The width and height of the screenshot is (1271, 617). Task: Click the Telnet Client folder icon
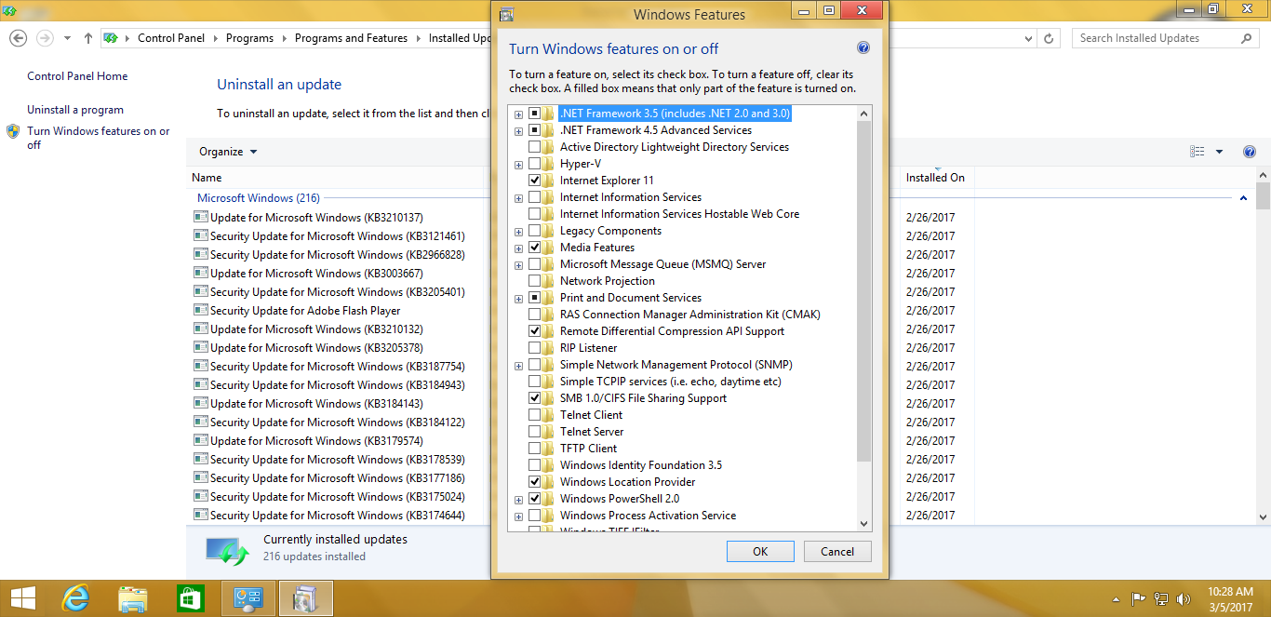pyautogui.click(x=549, y=415)
